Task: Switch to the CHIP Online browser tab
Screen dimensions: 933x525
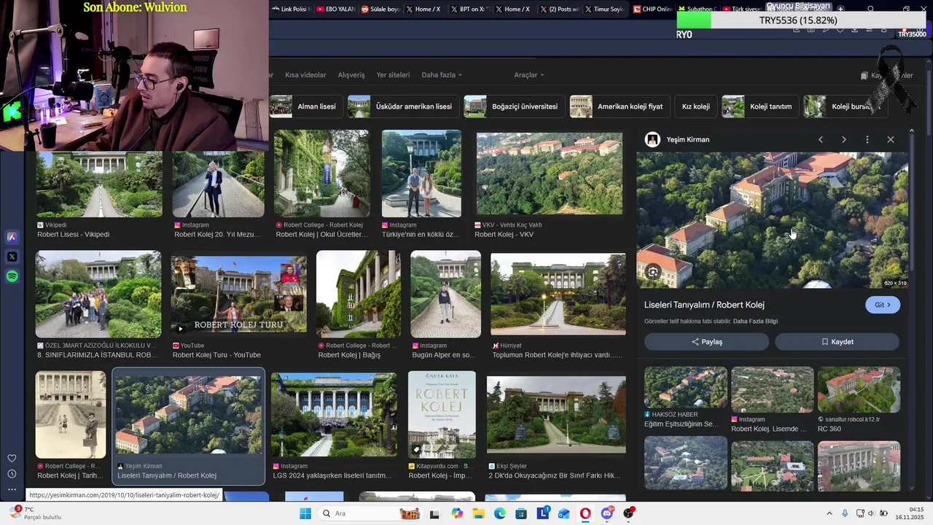Action: point(652,9)
